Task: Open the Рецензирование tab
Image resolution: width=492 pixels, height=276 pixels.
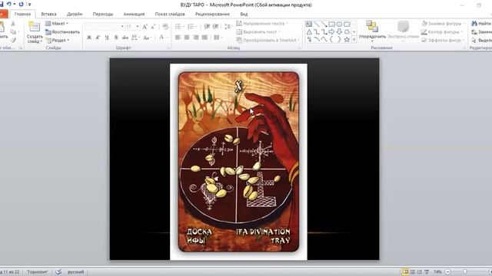Action: (212, 14)
